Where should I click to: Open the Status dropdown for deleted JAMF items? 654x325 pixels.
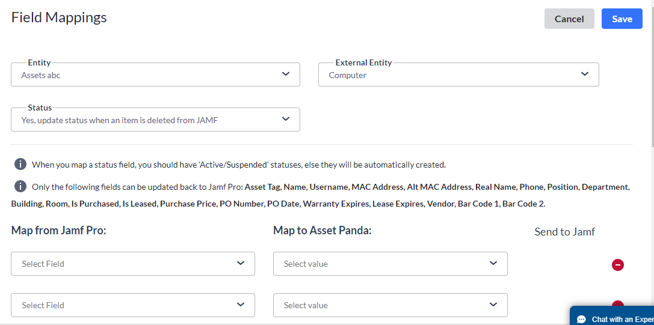tap(155, 120)
